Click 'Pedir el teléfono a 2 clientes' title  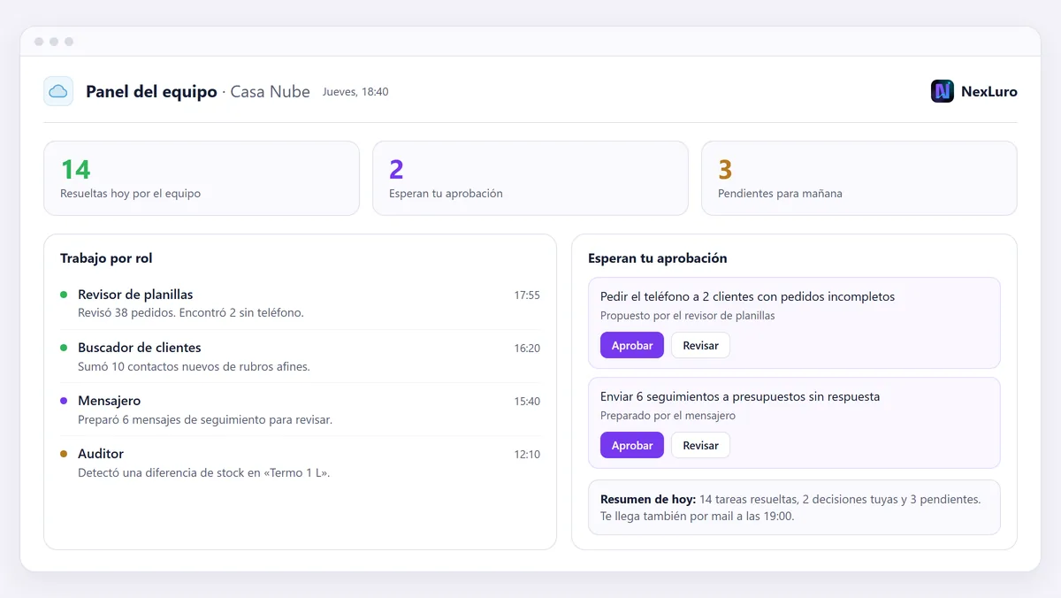[747, 296]
